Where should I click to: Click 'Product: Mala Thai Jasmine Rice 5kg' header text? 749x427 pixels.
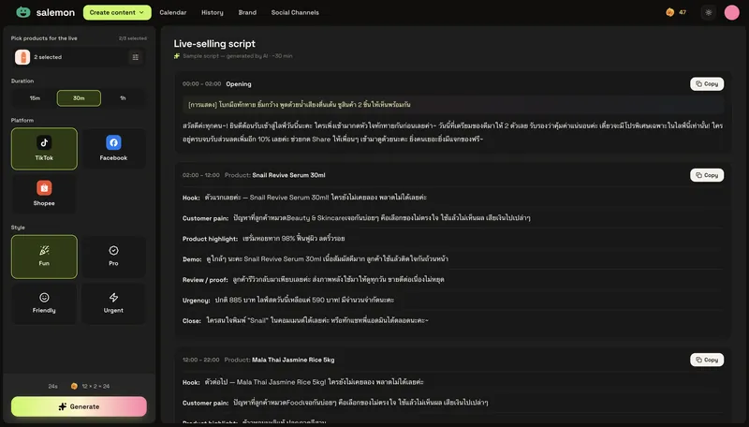[279, 360]
